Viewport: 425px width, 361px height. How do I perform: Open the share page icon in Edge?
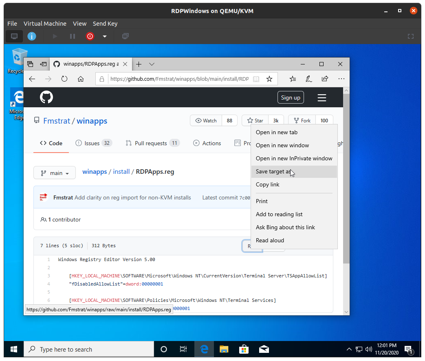click(325, 79)
